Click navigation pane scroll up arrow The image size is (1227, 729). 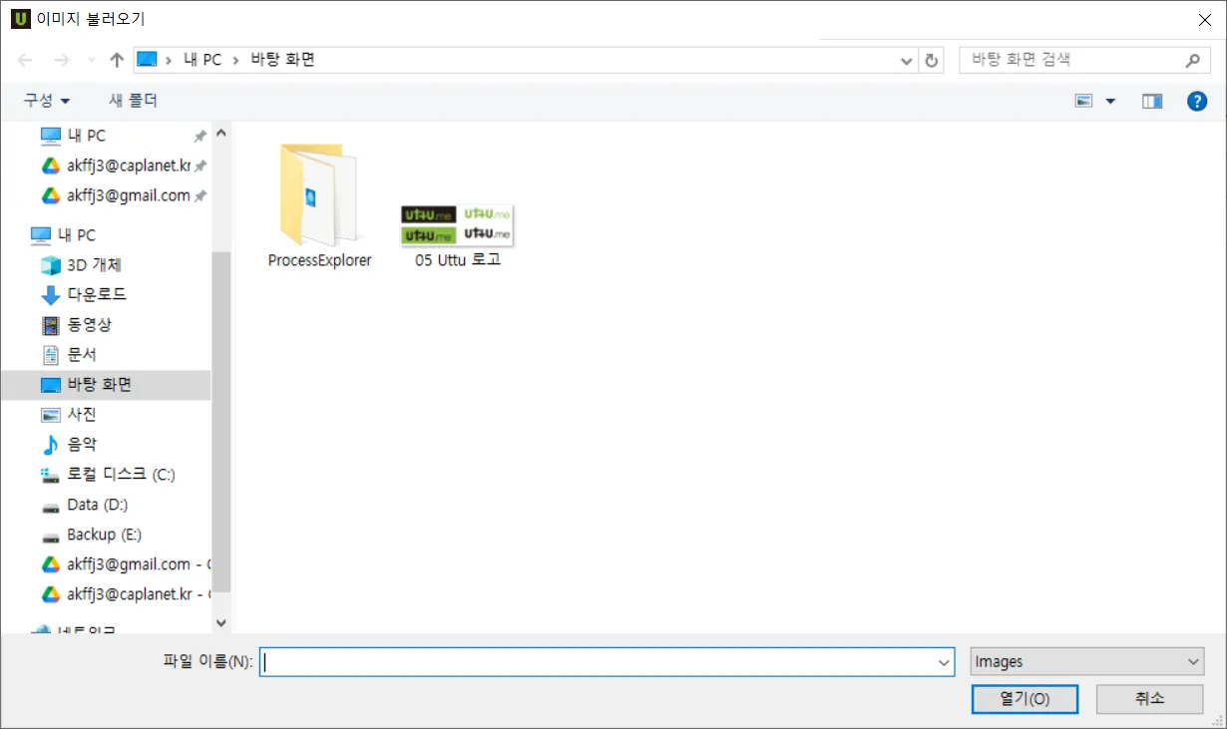click(x=221, y=133)
